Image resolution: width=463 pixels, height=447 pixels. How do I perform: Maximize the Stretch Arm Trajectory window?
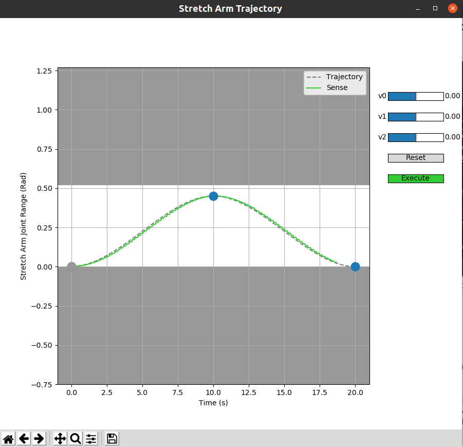pos(435,8)
